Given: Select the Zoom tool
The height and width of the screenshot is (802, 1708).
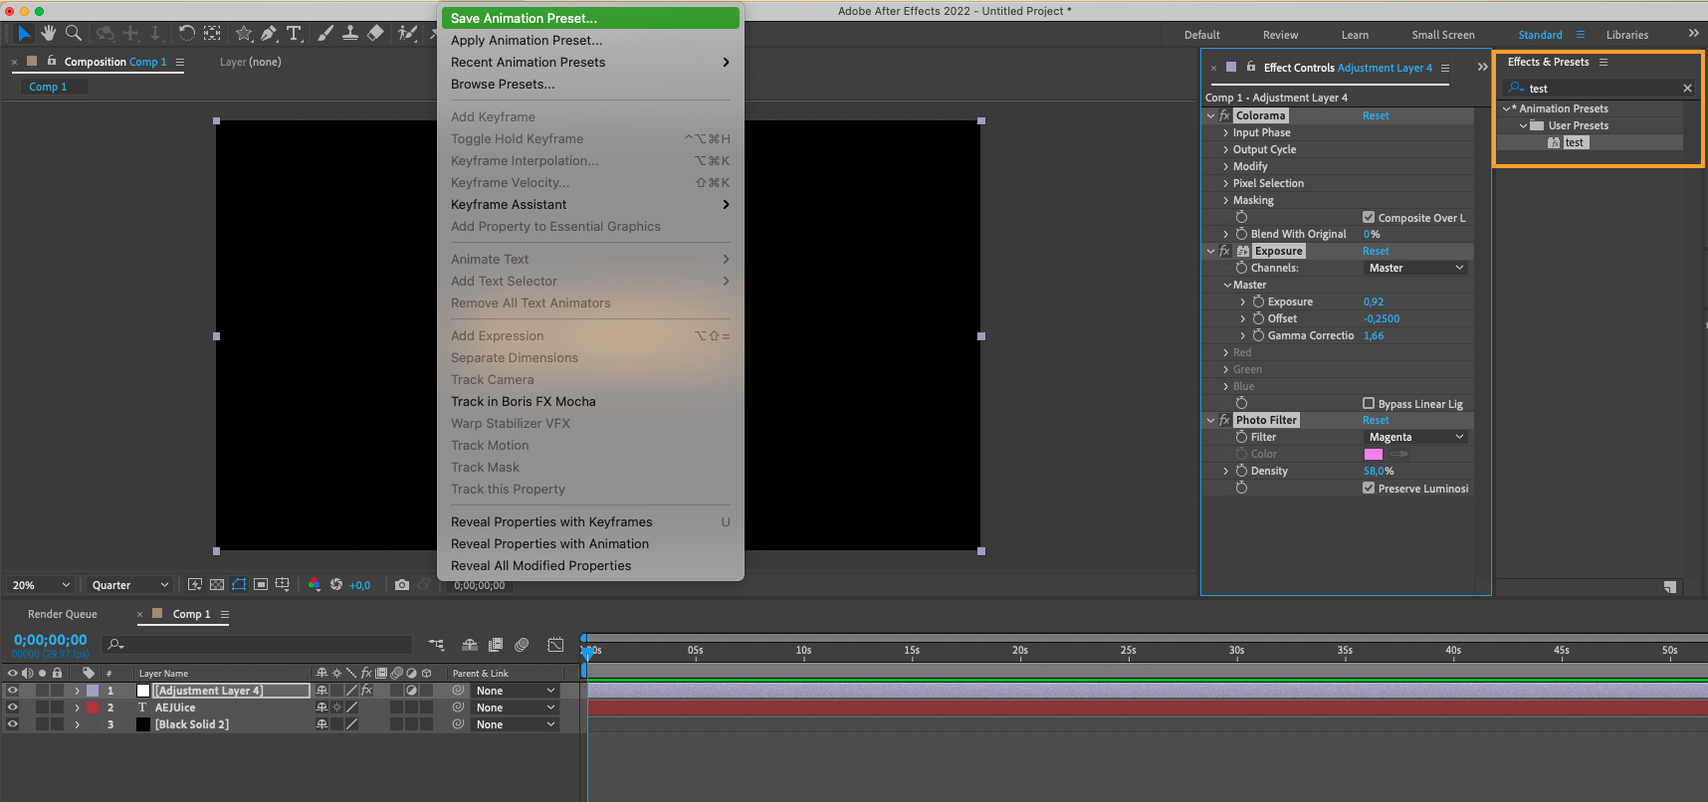Looking at the screenshot, I should pyautogui.click(x=74, y=34).
